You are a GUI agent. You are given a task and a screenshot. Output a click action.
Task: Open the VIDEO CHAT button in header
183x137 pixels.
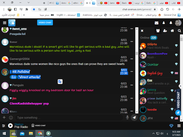coord(45,23)
